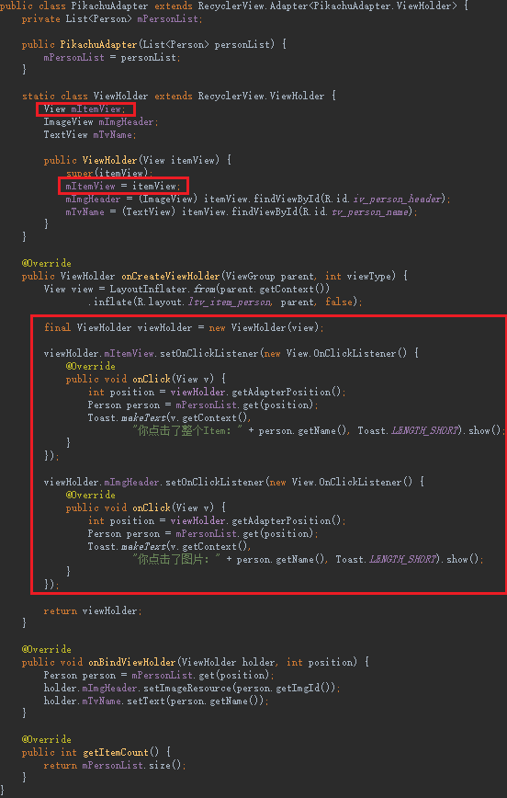Click the 'onCreateViewHolder' method name

coord(170,277)
